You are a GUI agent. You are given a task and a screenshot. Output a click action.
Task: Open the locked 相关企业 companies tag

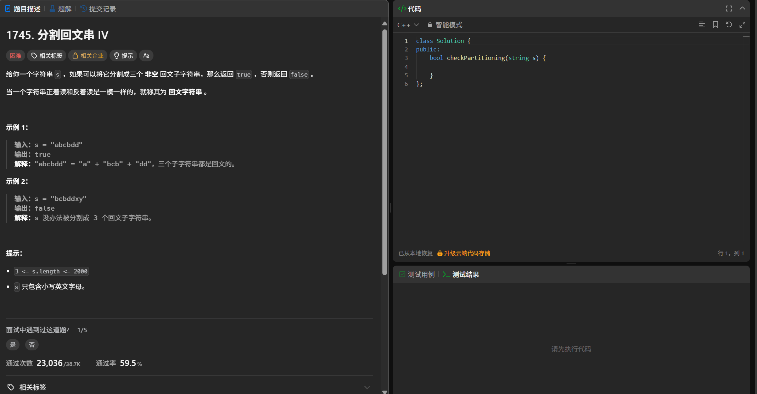(x=88, y=56)
